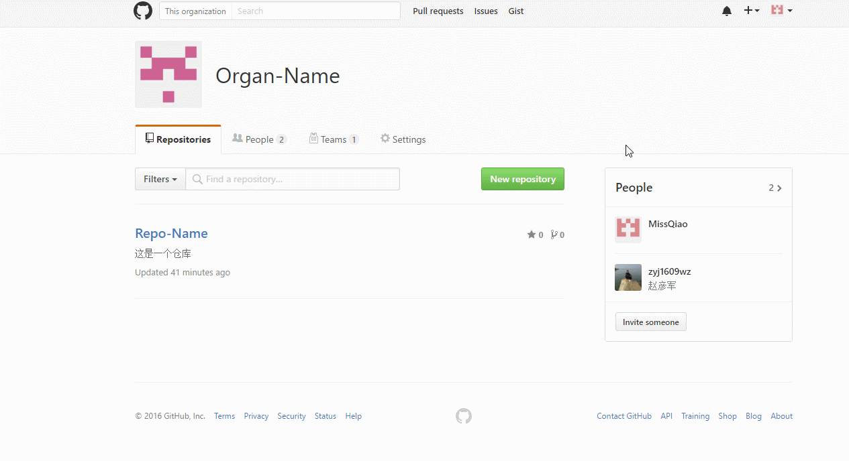Open the organization Settings tab
This screenshot has width=849, height=461.
(403, 139)
